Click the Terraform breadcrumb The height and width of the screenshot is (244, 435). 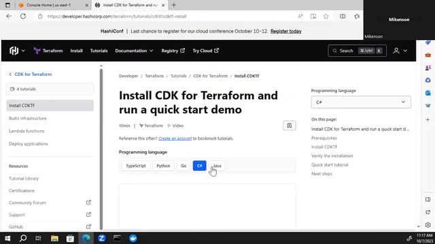[x=154, y=76]
